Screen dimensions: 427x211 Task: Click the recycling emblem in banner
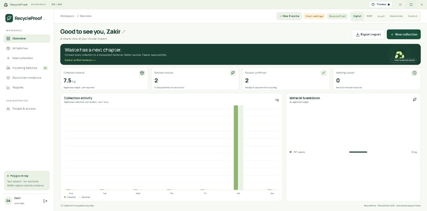[399, 54]
